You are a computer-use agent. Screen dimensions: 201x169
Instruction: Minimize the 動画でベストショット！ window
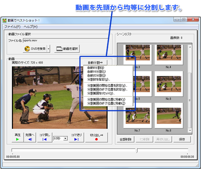[x=177, y=19]
